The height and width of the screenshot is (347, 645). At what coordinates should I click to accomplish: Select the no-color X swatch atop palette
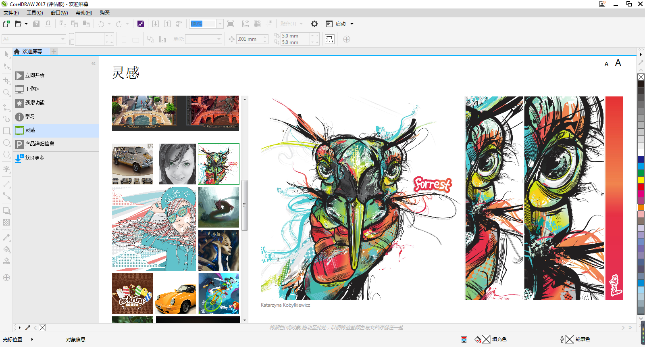click(641, 77)
